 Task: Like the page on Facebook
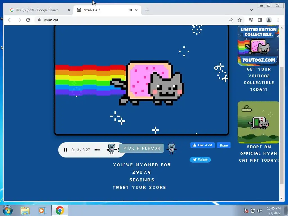[202, 145]
